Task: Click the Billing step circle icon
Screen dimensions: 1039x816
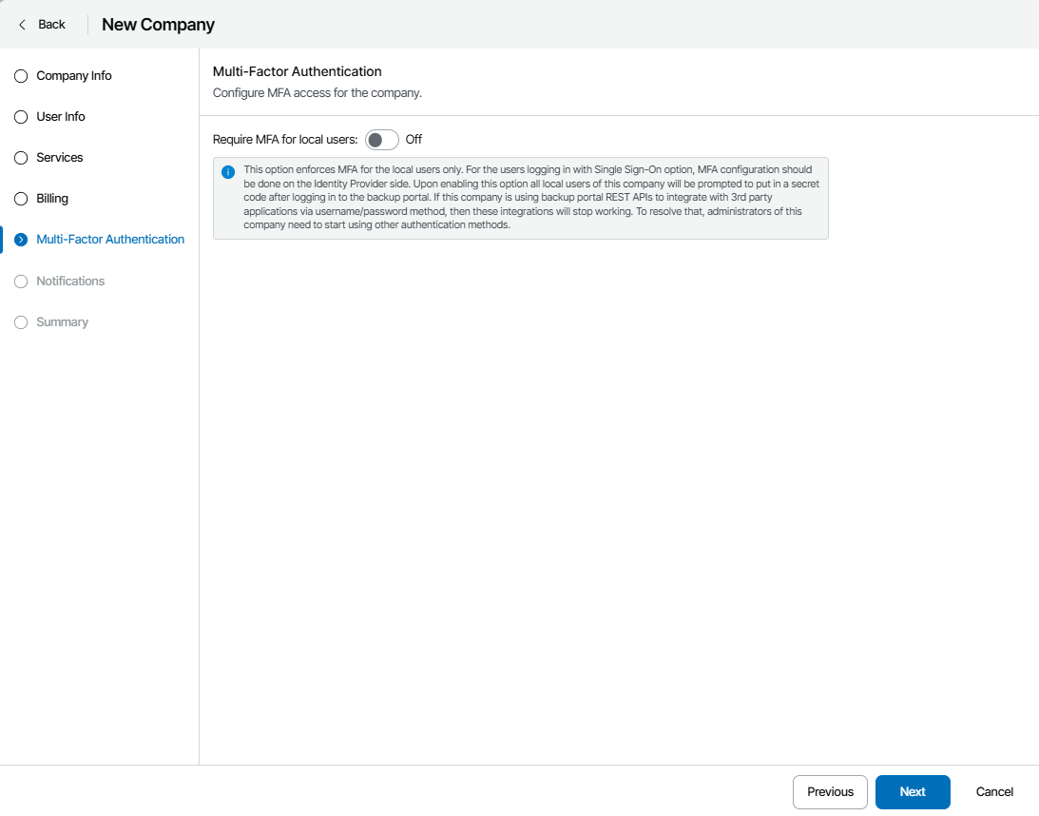Action: coord(21,199)
